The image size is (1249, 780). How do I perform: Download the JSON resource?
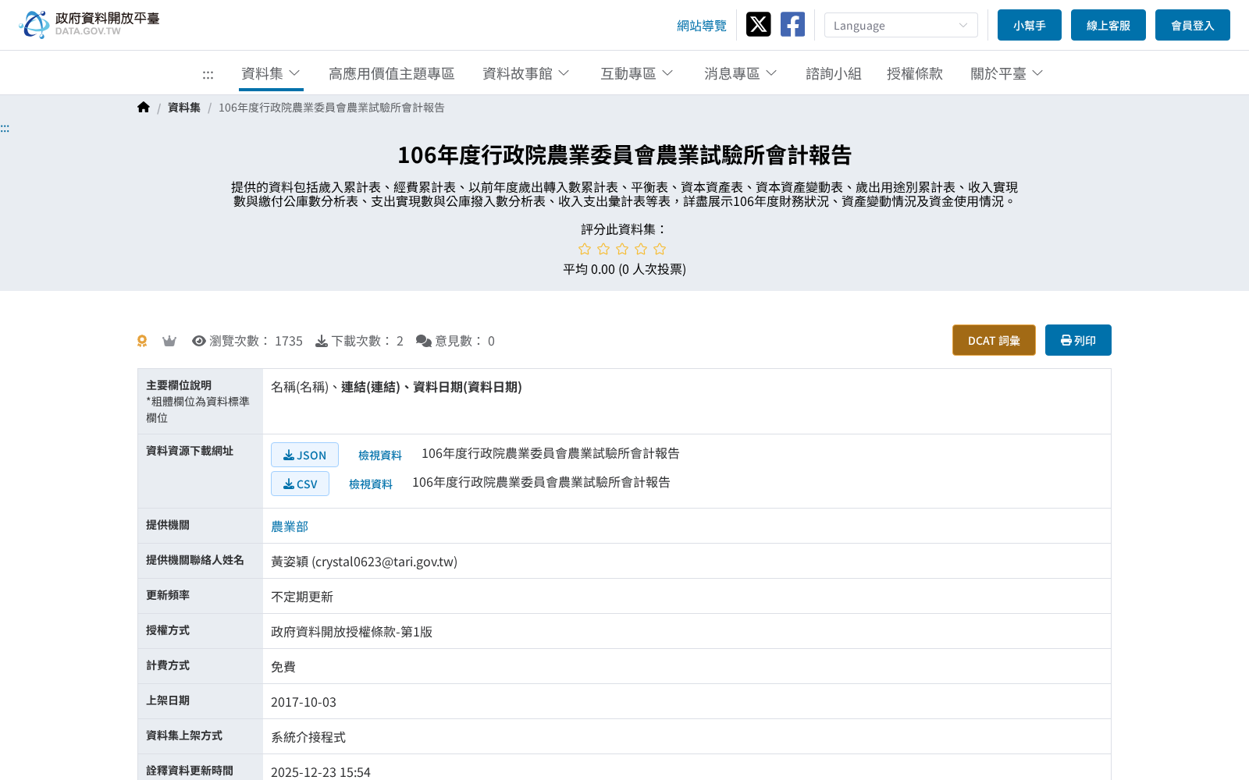(x=304, y=455)
